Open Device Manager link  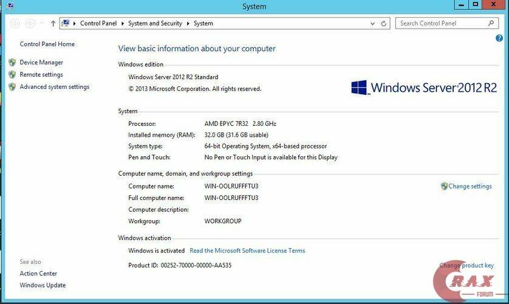[x=41, y=63]
